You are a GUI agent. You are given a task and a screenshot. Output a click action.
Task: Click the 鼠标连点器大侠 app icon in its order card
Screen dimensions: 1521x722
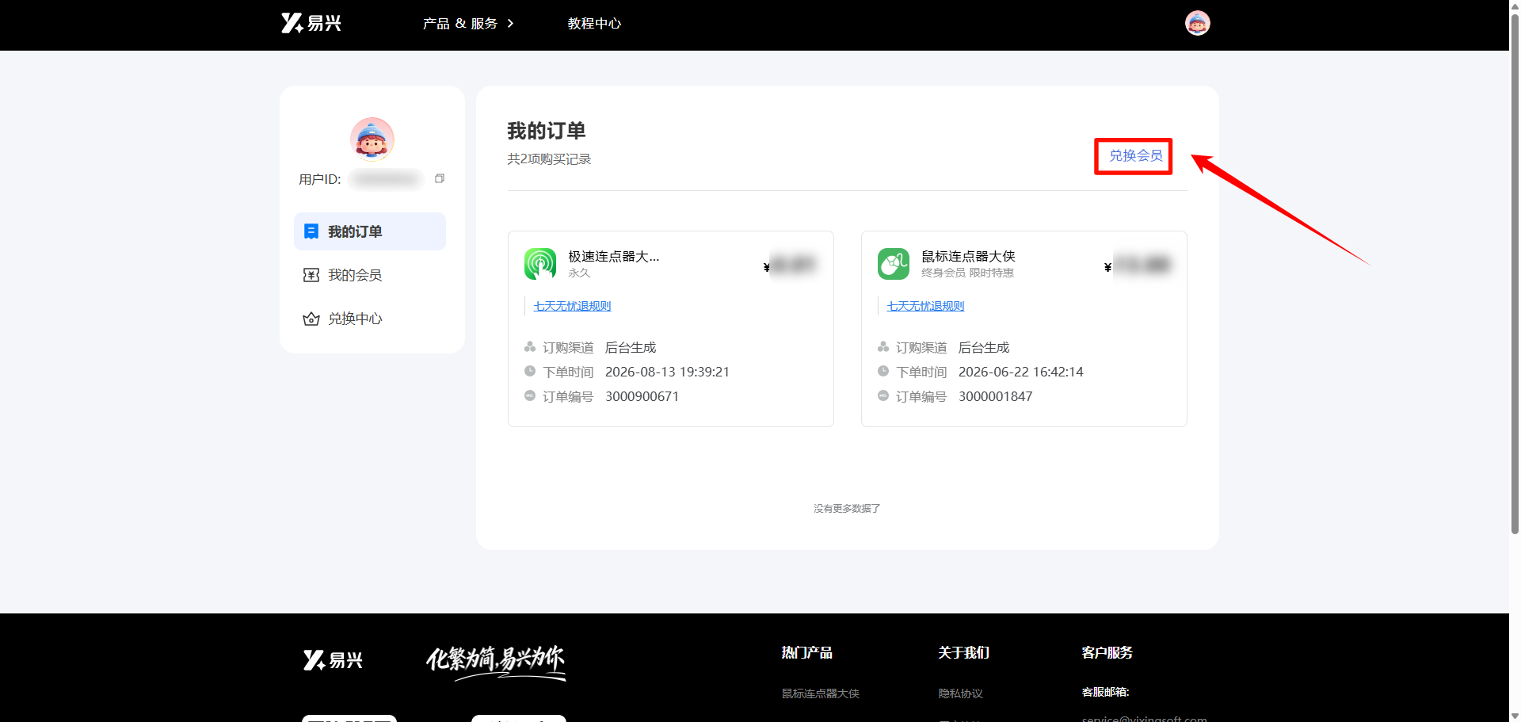point(894,264)
